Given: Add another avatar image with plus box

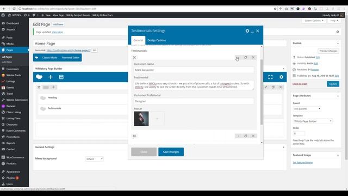Looking at the screenshot, I should click(157, 119).
